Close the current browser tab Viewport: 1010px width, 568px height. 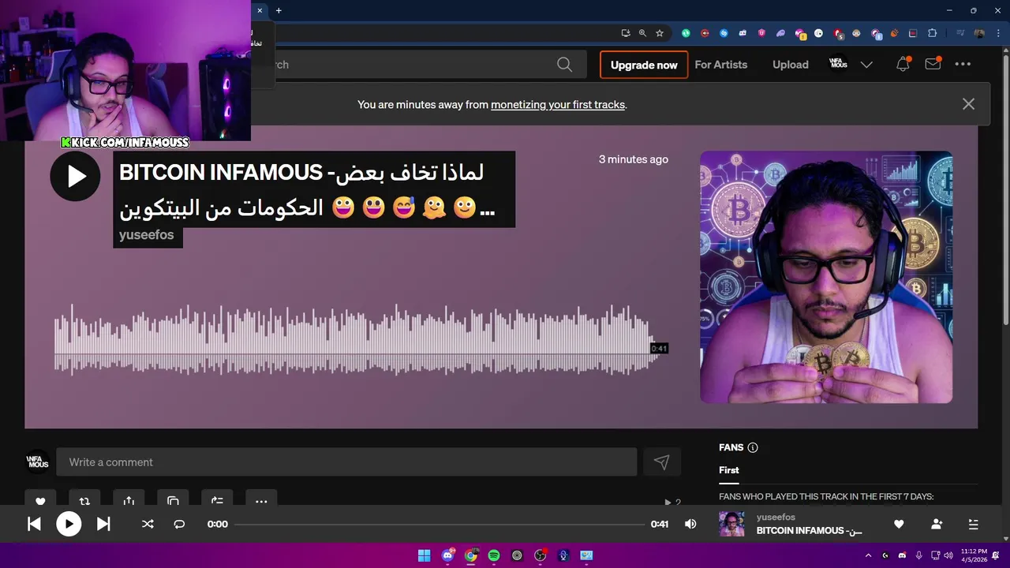click(260, 10)
